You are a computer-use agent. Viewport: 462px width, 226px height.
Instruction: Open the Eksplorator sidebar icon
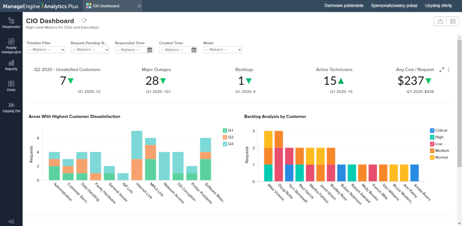[x=11, y=23]
